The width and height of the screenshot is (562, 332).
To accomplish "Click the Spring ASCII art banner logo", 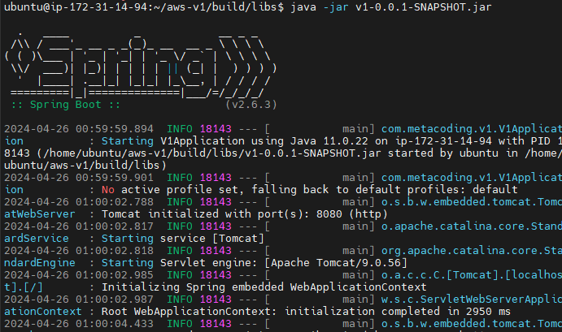I will [141, 67].
